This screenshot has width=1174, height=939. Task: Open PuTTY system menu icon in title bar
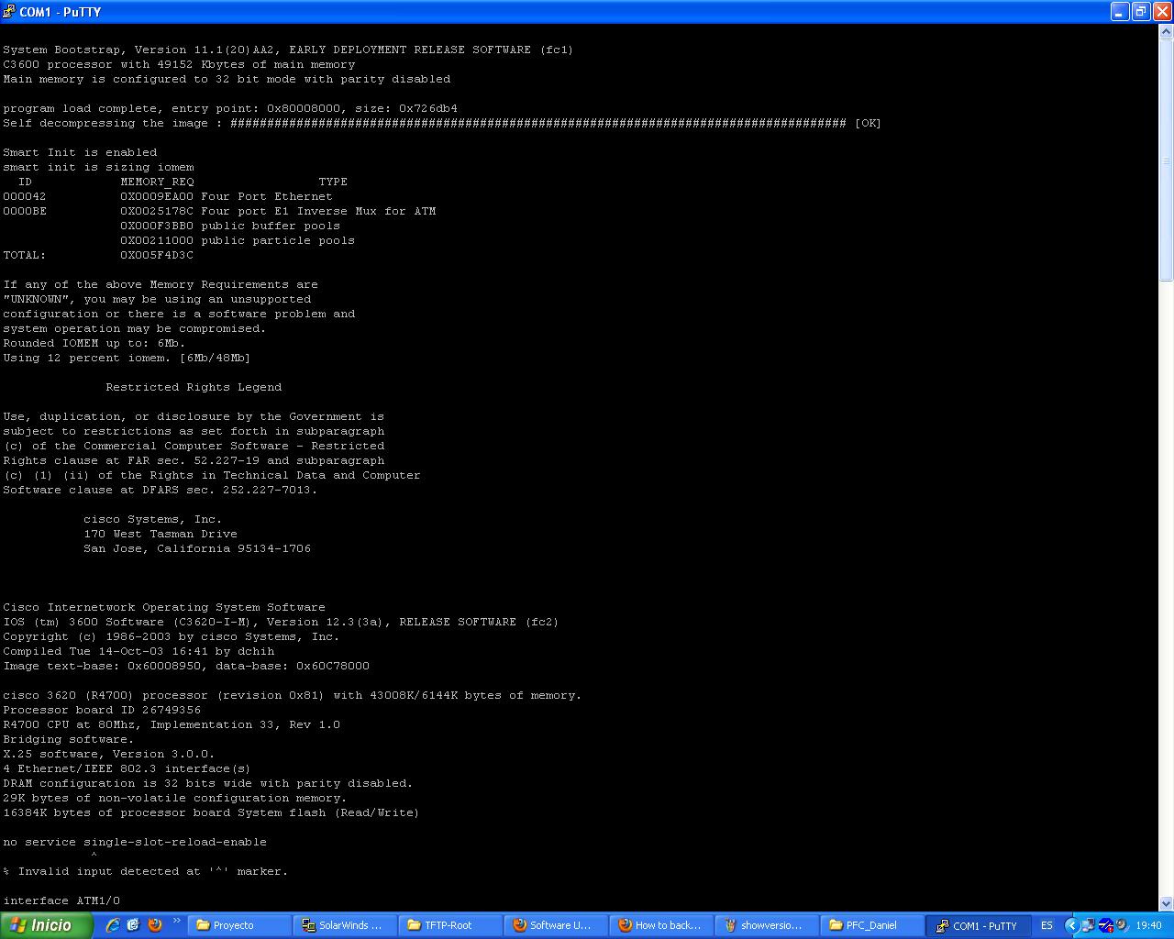tap(9, 12)
